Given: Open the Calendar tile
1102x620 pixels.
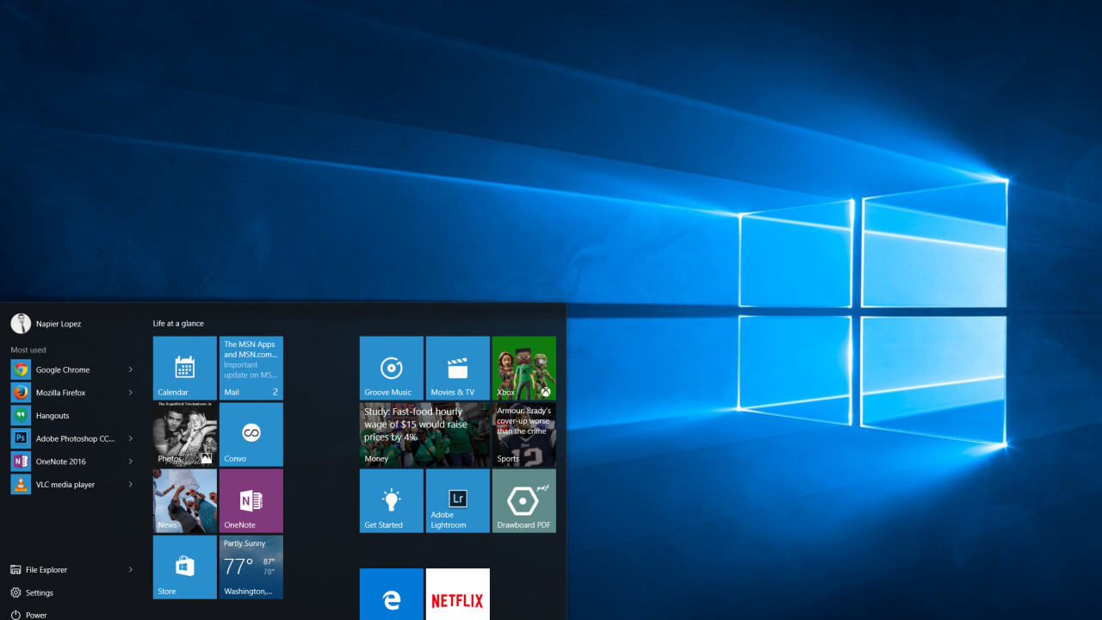Looking at the screenshot, I should 184,368.
